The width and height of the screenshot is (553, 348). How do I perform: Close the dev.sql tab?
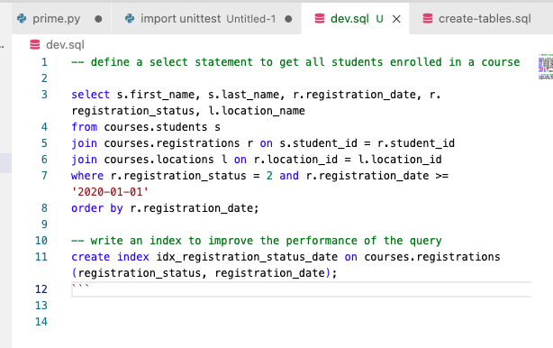tap(396, 19)
